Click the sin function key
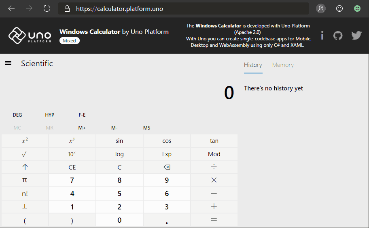This screenshot has height=228, width=369. coord(119,141)
